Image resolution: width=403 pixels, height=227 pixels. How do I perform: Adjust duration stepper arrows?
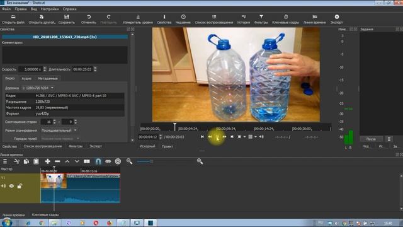[x=95, y=69]
